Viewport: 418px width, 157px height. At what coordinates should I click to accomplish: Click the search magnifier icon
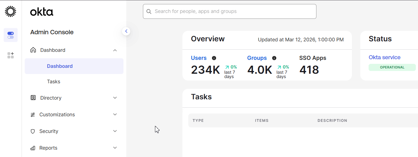tap(149, 11)
